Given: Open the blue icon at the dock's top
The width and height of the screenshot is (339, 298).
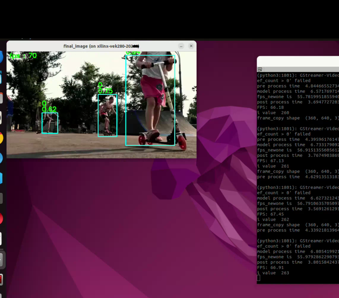Looking at the screenshot, I should [1, 57].
